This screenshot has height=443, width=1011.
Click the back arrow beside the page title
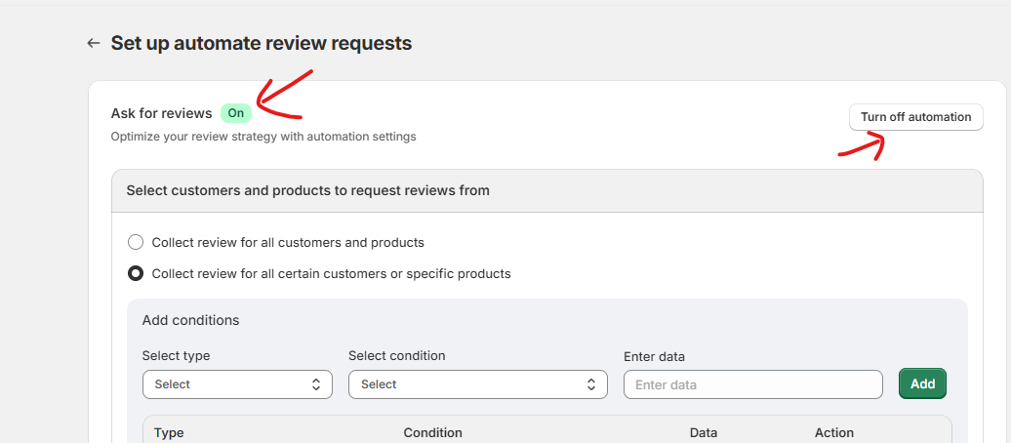coord(94,43)
